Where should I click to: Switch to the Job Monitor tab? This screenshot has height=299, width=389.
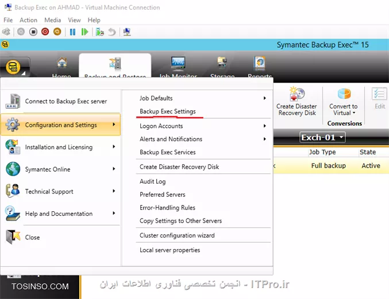(178, 67)
